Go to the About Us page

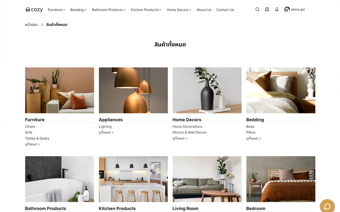coord(204,10)
